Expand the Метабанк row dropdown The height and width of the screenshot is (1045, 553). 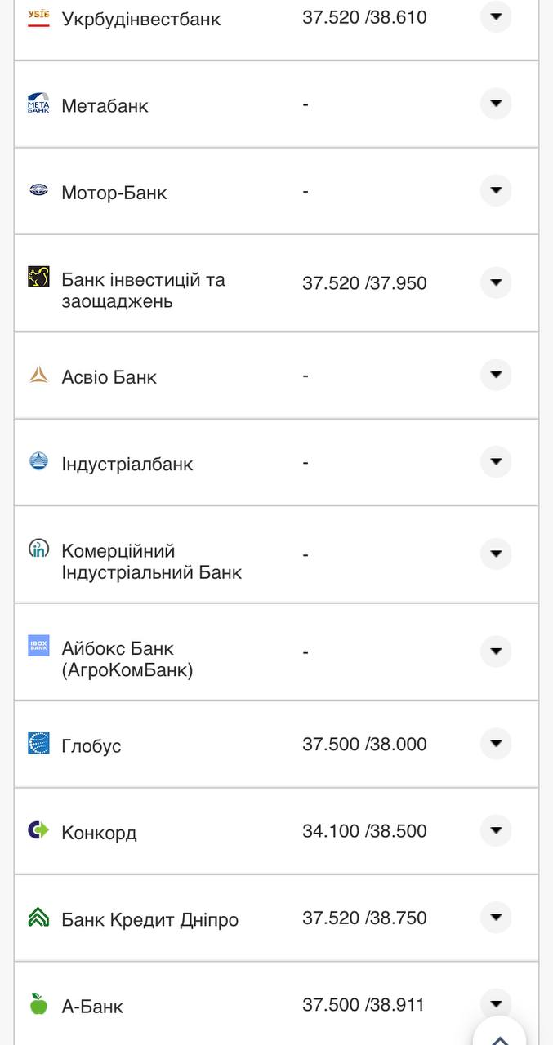tap(496, 104)
